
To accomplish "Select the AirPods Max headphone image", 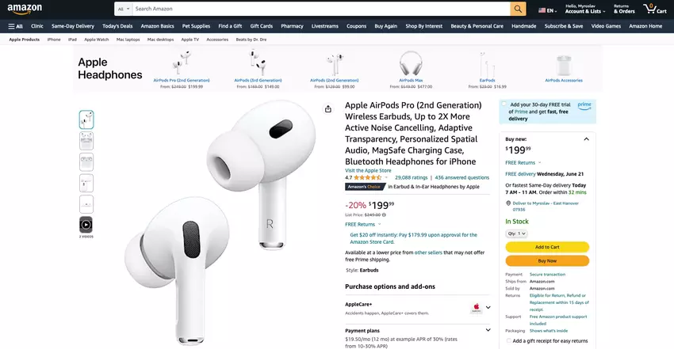I will coord(411,63).
